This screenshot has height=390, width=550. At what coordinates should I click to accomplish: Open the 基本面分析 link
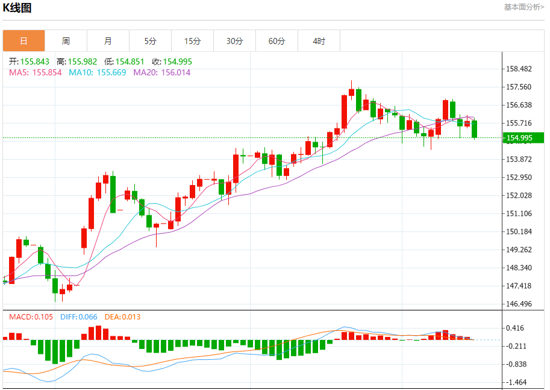[x=523, y=7]
